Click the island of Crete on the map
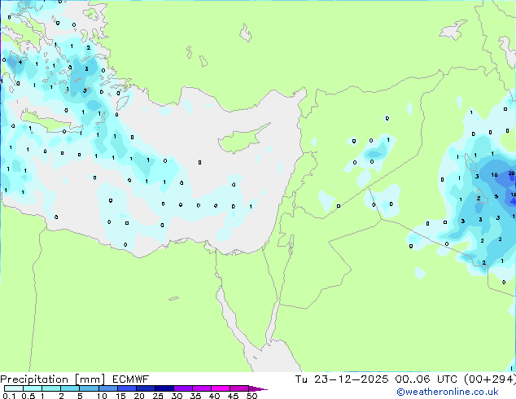 pyautogui.click(x=51, y=122)
